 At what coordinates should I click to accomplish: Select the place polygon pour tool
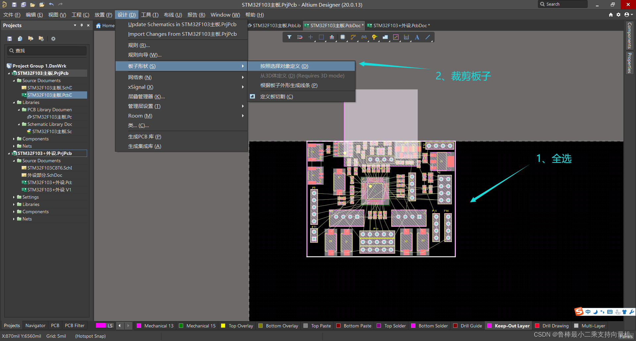[385, 37]
